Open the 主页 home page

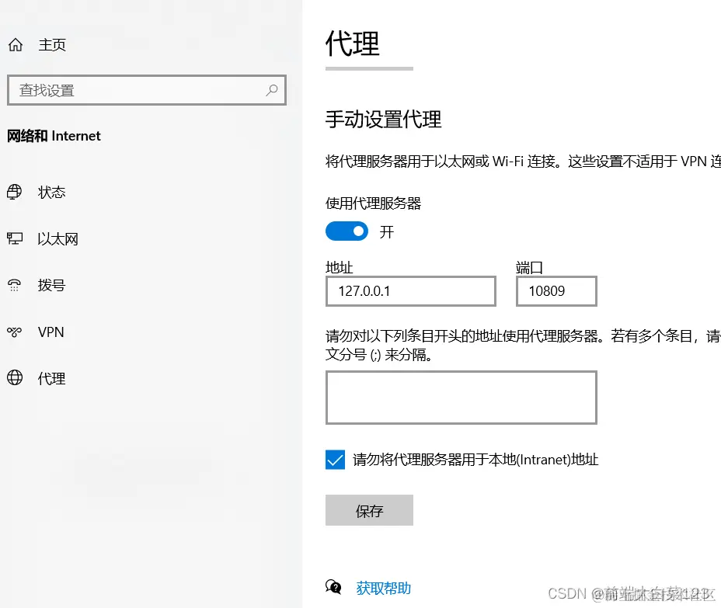tap(52, 44)
